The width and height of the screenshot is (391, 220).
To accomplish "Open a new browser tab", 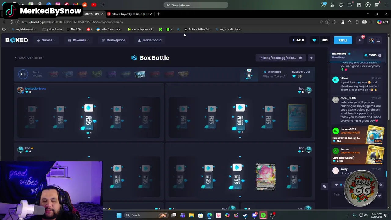I will pyautogui.click(x=158, y=14).
